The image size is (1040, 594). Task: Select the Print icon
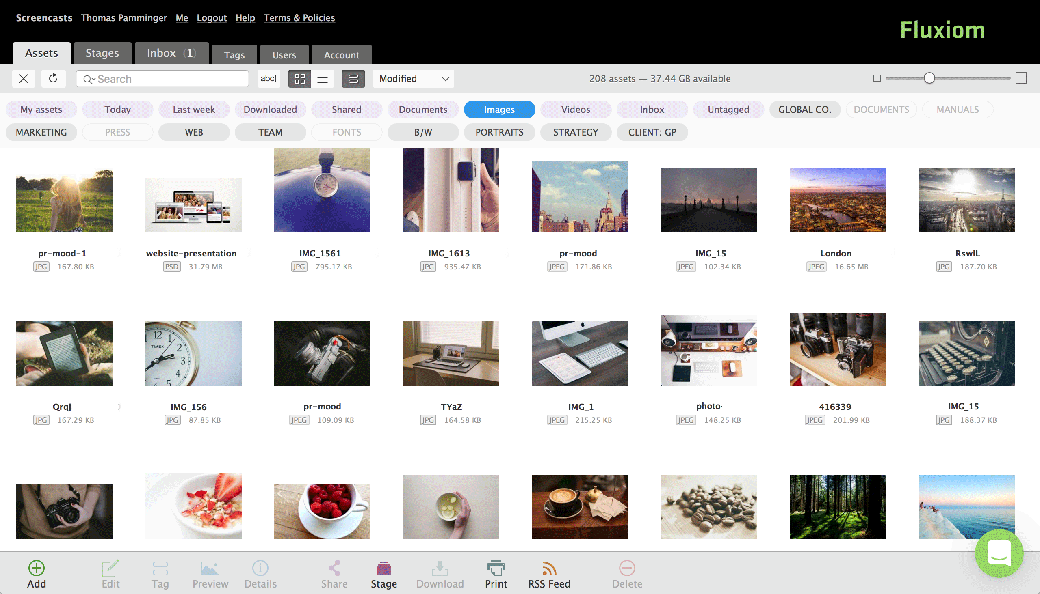[496, 568]
